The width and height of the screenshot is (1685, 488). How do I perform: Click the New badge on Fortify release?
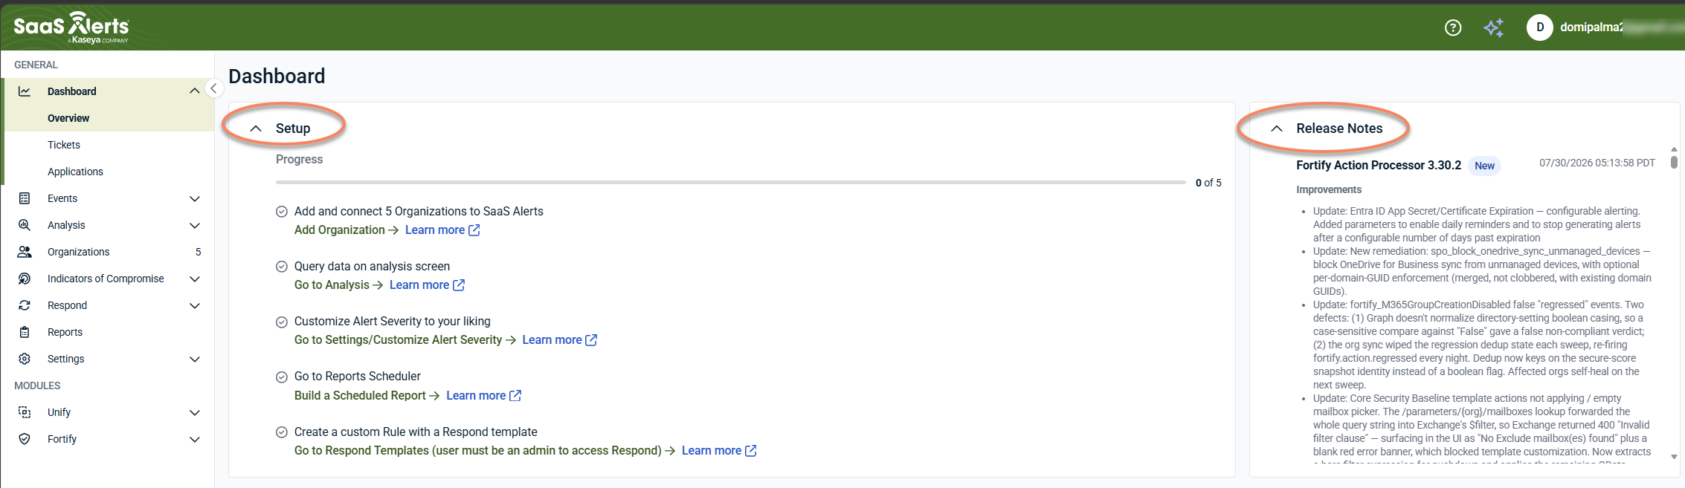[x=1484, y=166]
